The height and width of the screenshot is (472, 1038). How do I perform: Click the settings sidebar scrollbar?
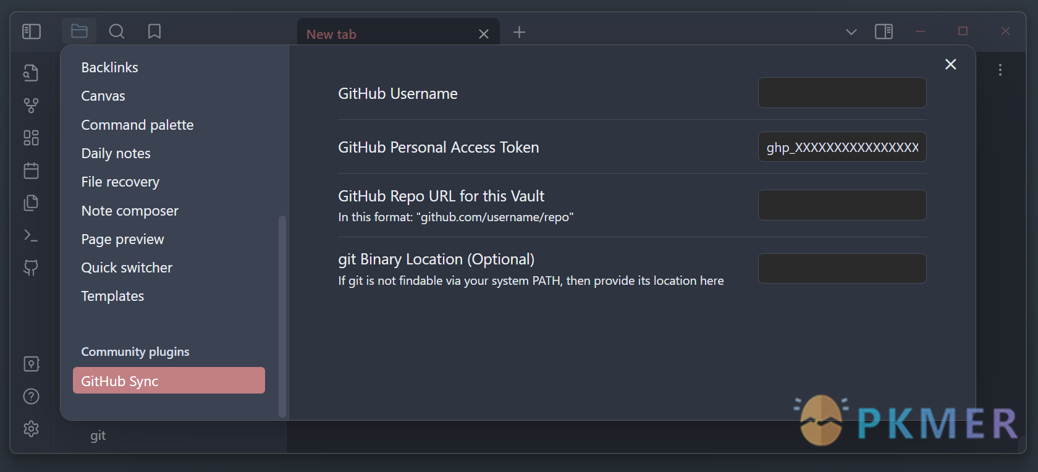click(282, 316)
